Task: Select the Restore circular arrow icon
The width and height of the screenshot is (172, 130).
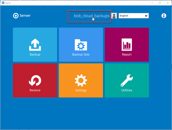Action: (x=35, y=80)
